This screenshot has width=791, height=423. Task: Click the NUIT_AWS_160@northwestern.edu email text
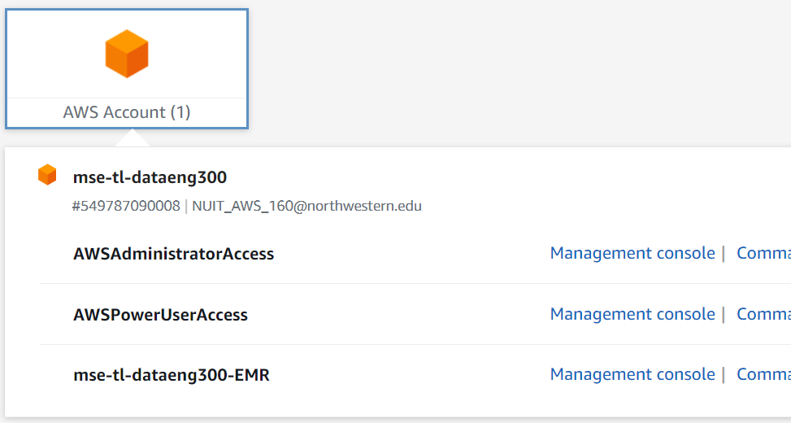pyautogui.click(x=306, y=206)
